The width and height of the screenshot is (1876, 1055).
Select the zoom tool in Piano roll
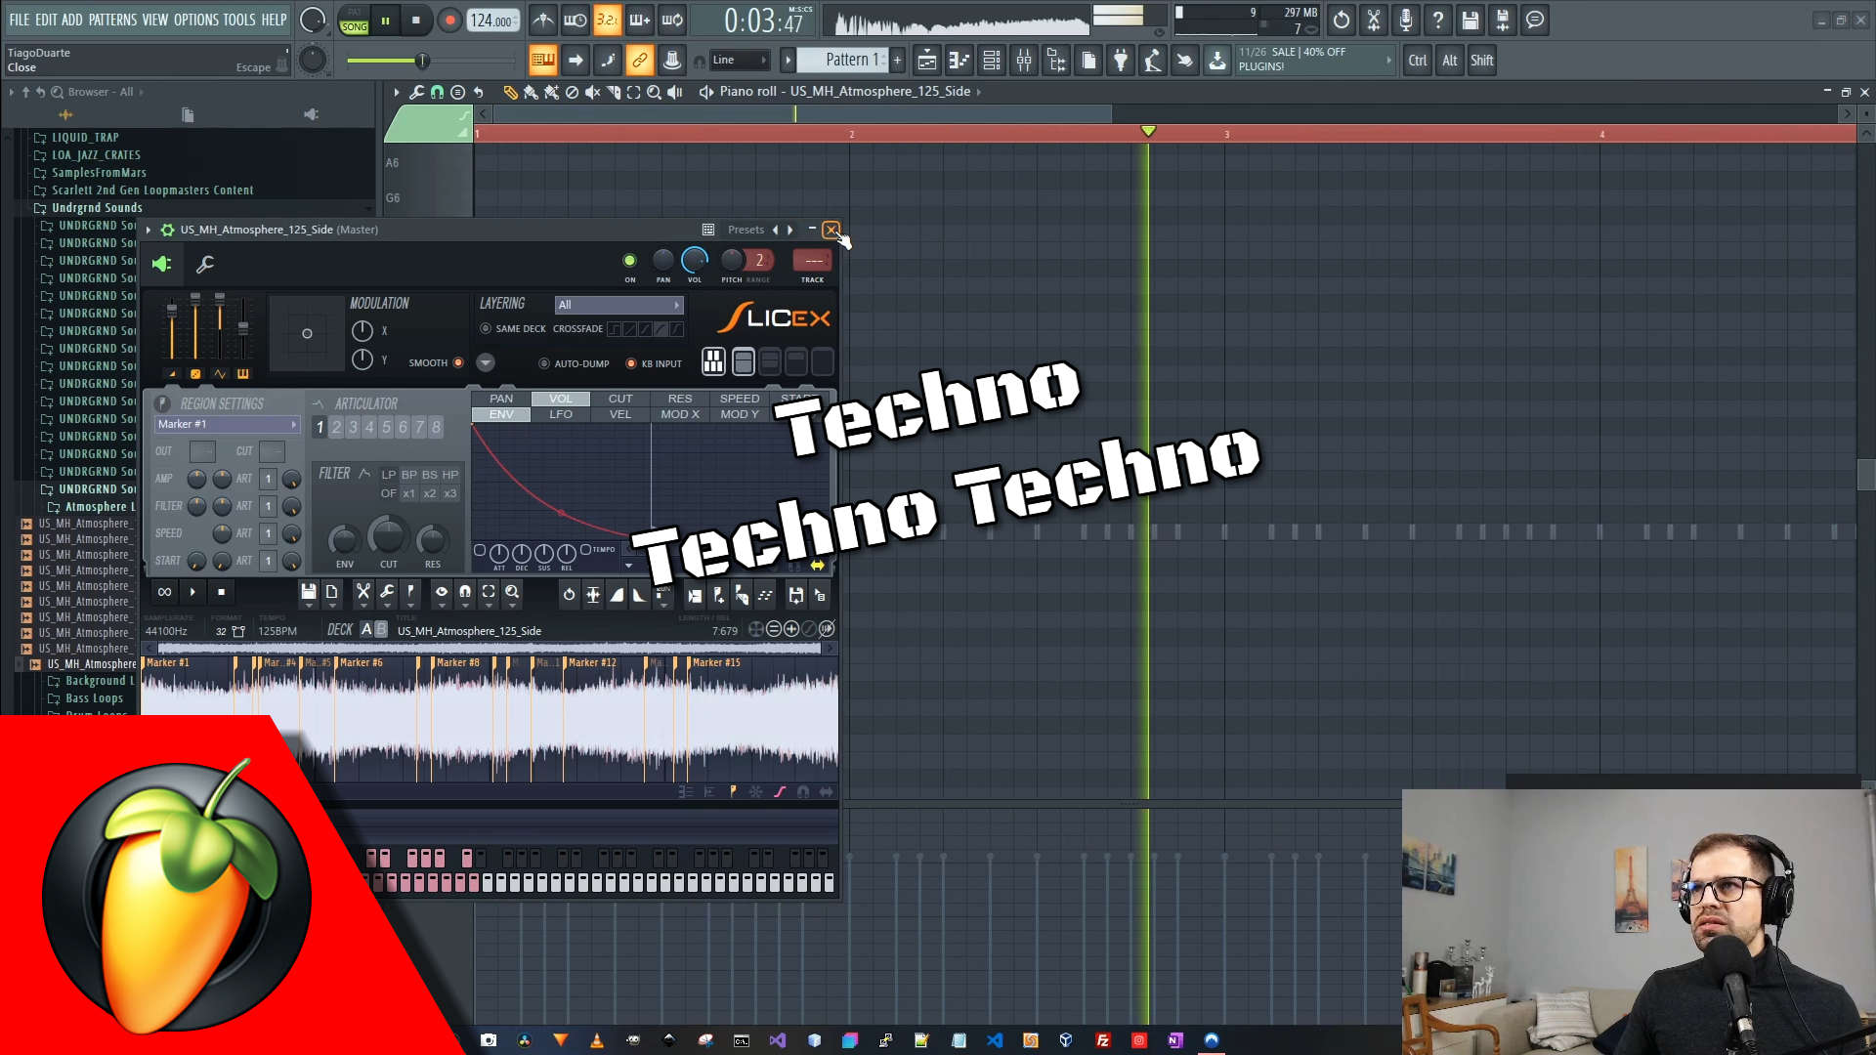[654, 92]
